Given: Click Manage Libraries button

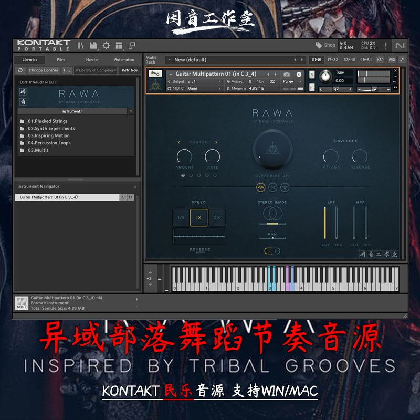Looking at the screenshot, I should click(x=44, y=70).
